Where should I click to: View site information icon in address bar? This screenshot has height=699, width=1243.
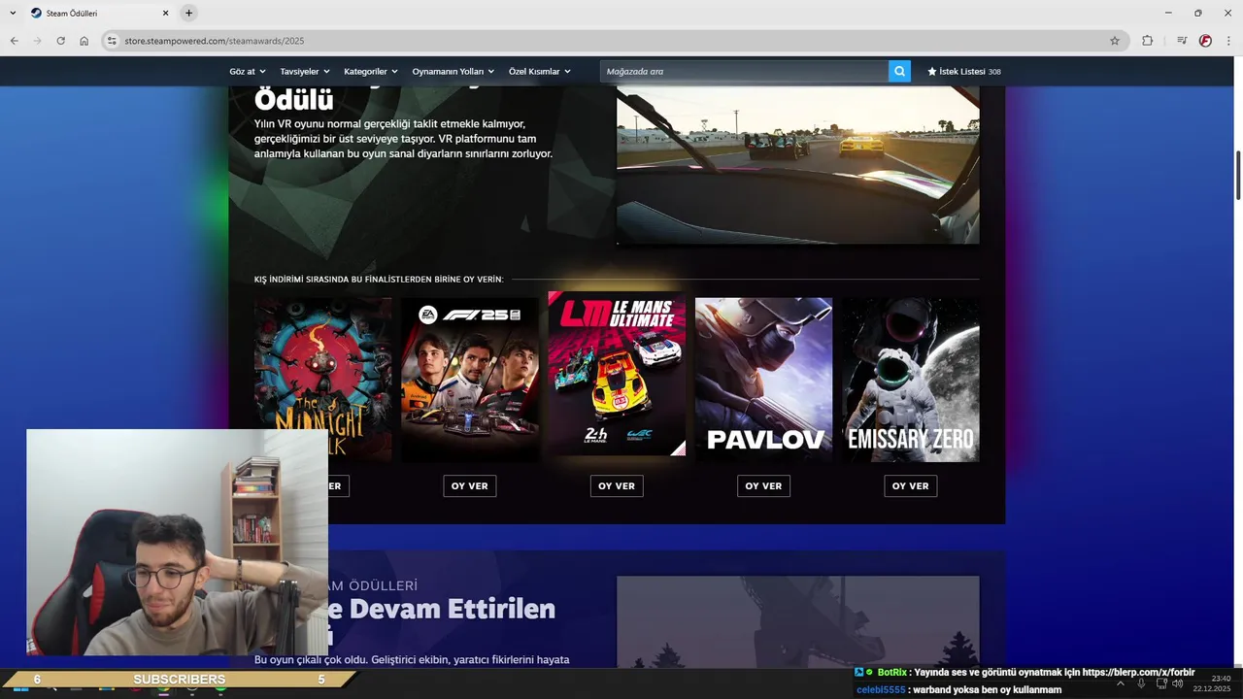tap(112, 41)
